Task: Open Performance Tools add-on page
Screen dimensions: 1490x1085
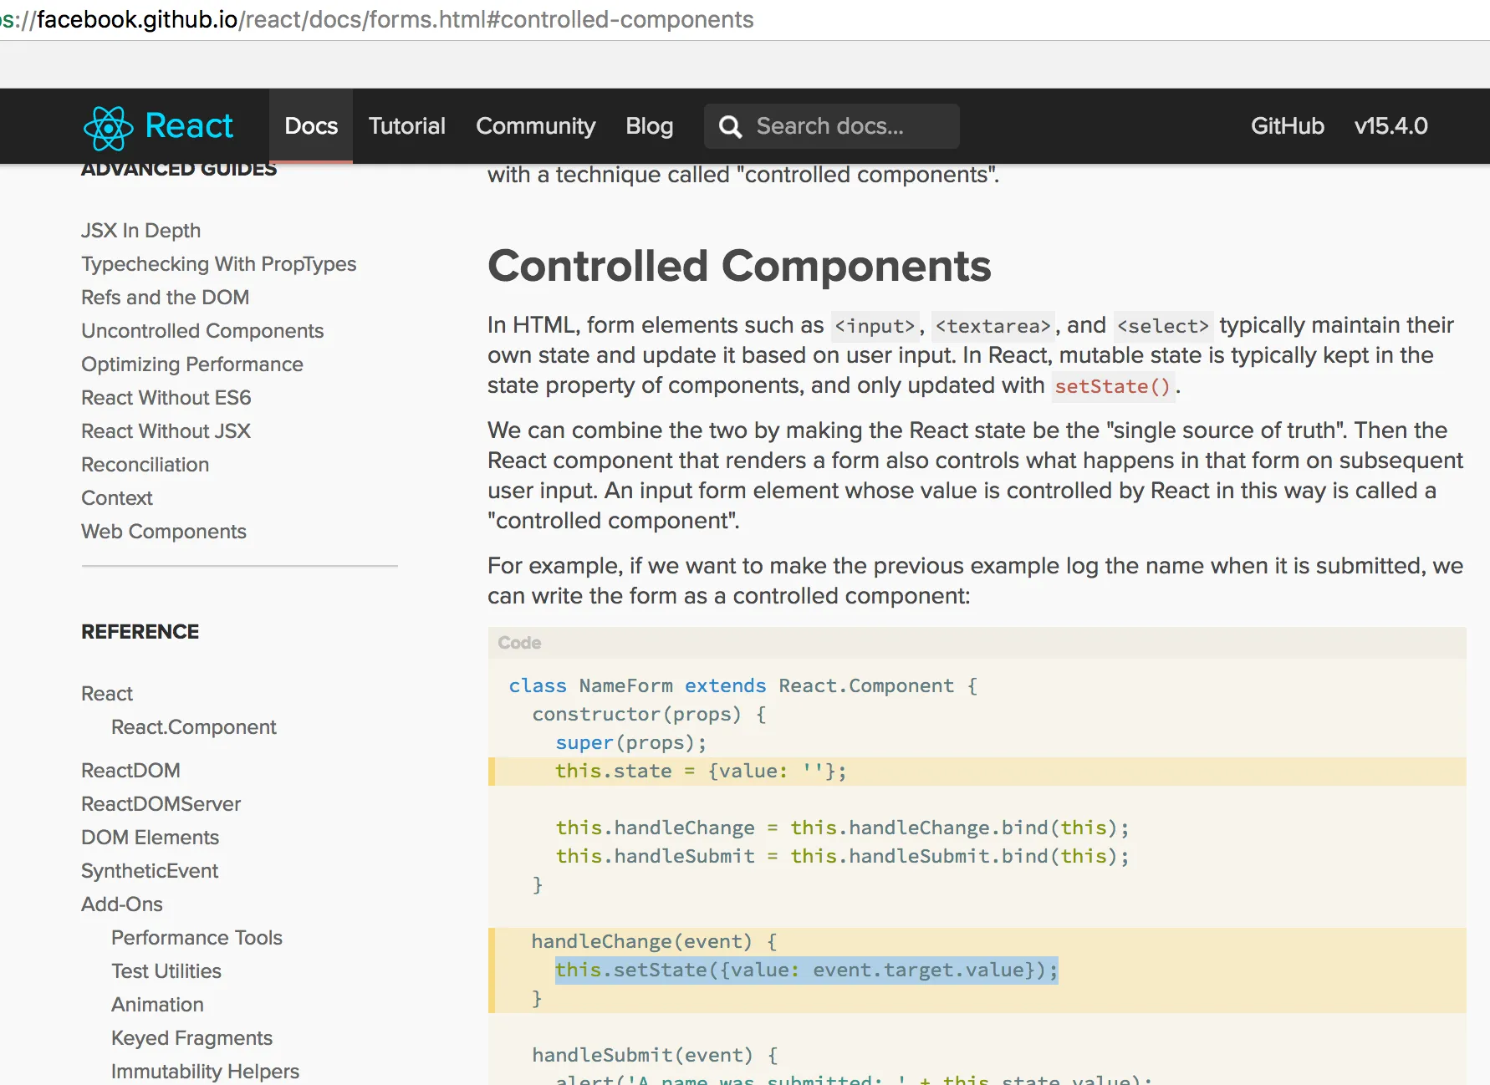Action: [196, 938]
